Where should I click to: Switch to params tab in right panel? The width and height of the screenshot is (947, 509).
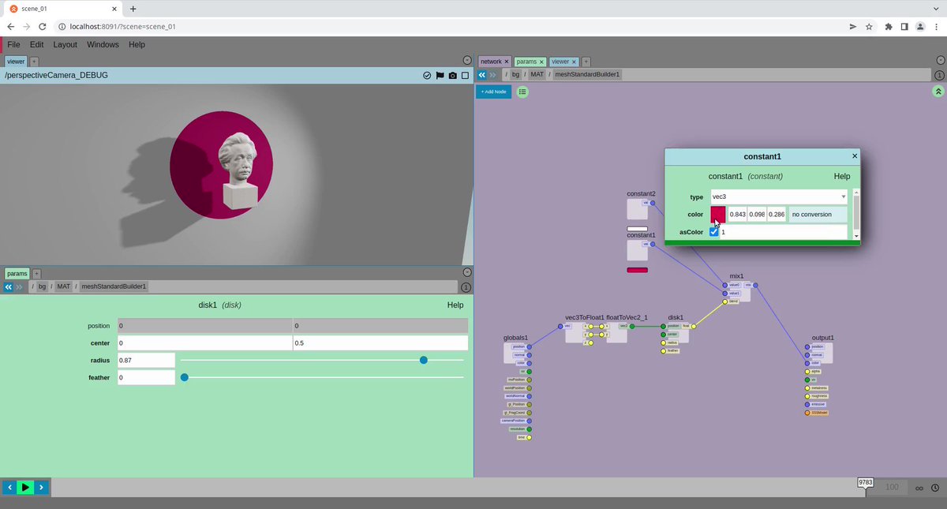coord(526,61)
